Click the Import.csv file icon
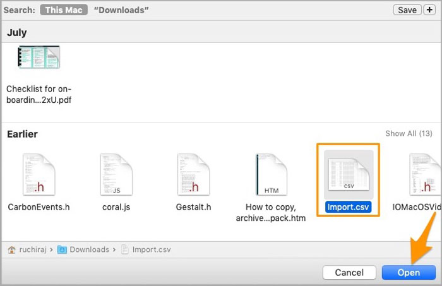 (x=348, y=172)
